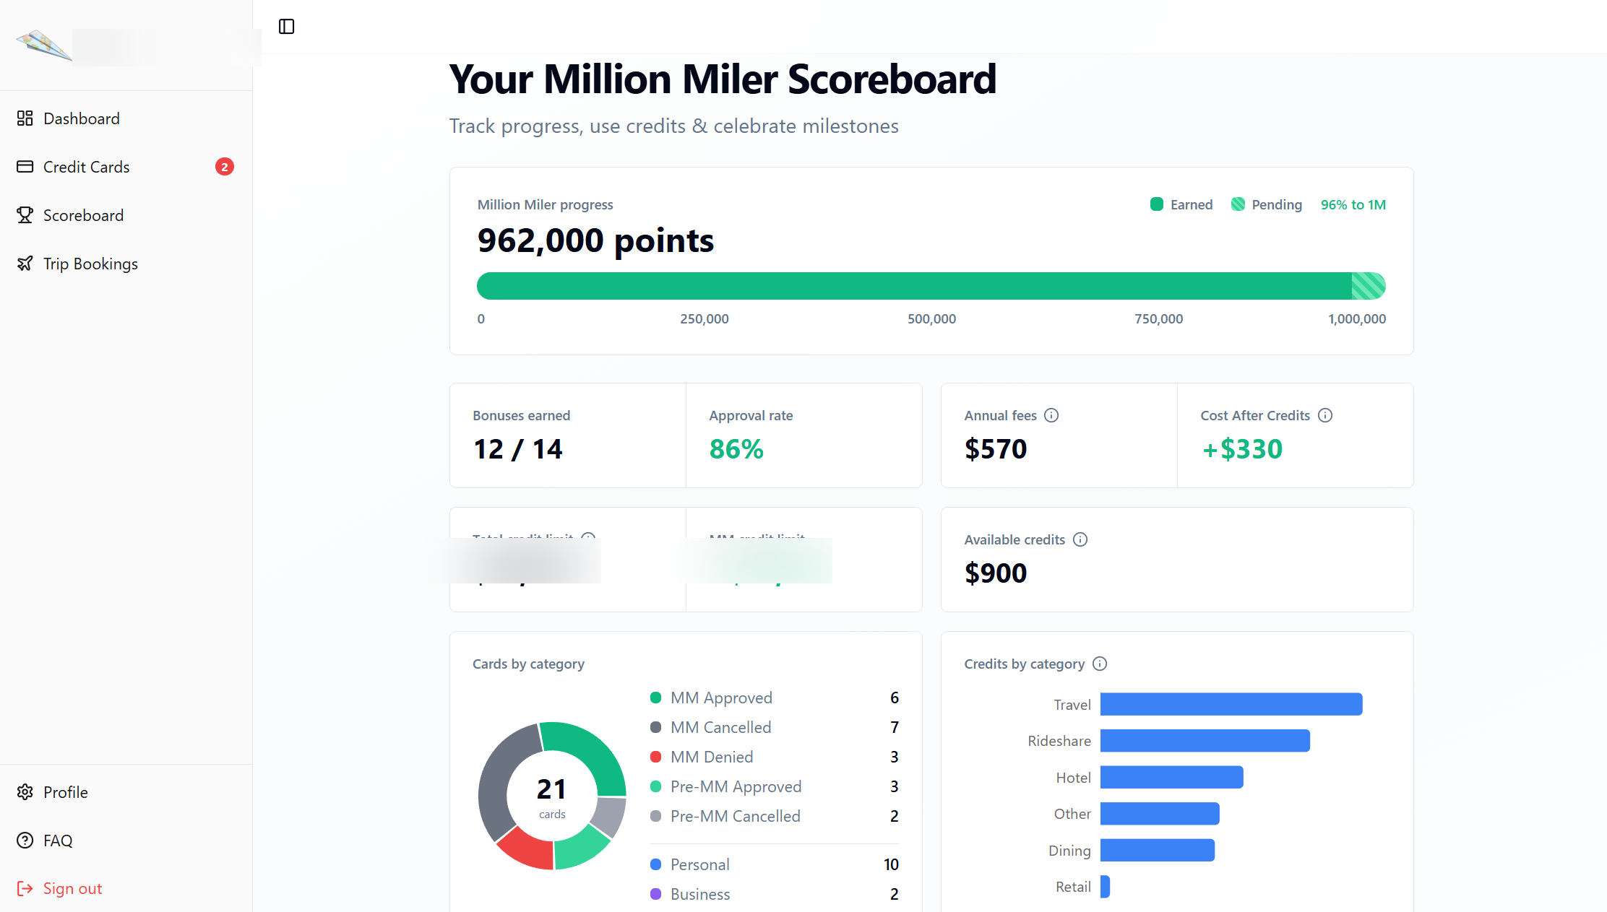Viewport: 1607px width, 912px height.
Task: Click the $570 annual fees value
Action: click(x=995, y=449)
